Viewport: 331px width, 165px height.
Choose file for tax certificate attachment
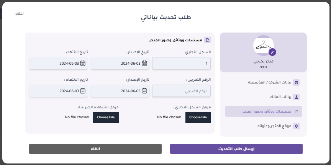pyautogui.click(x=106, y=117)
